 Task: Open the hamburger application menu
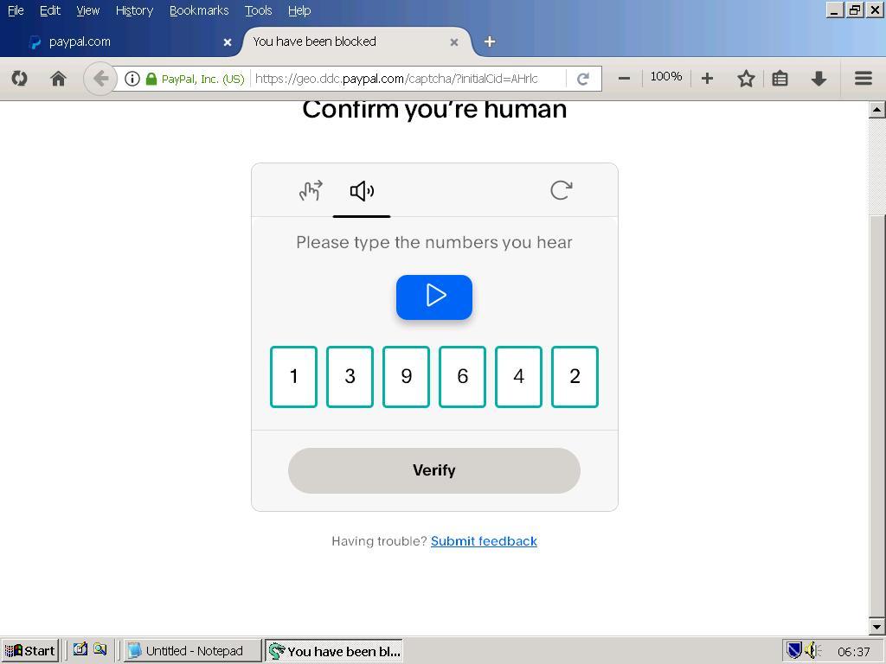click(x=863, y=79)
